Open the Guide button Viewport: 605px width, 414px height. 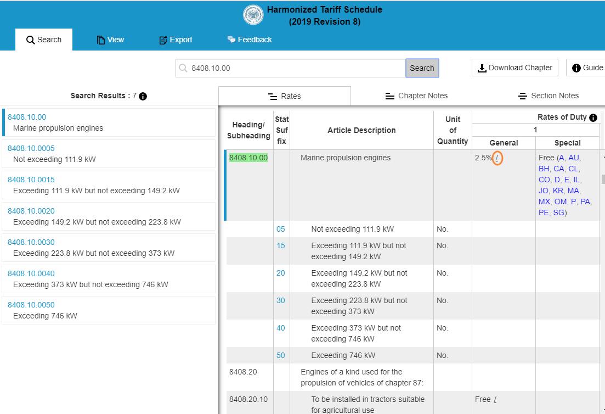pyautogui.click(x=586, y=68)
